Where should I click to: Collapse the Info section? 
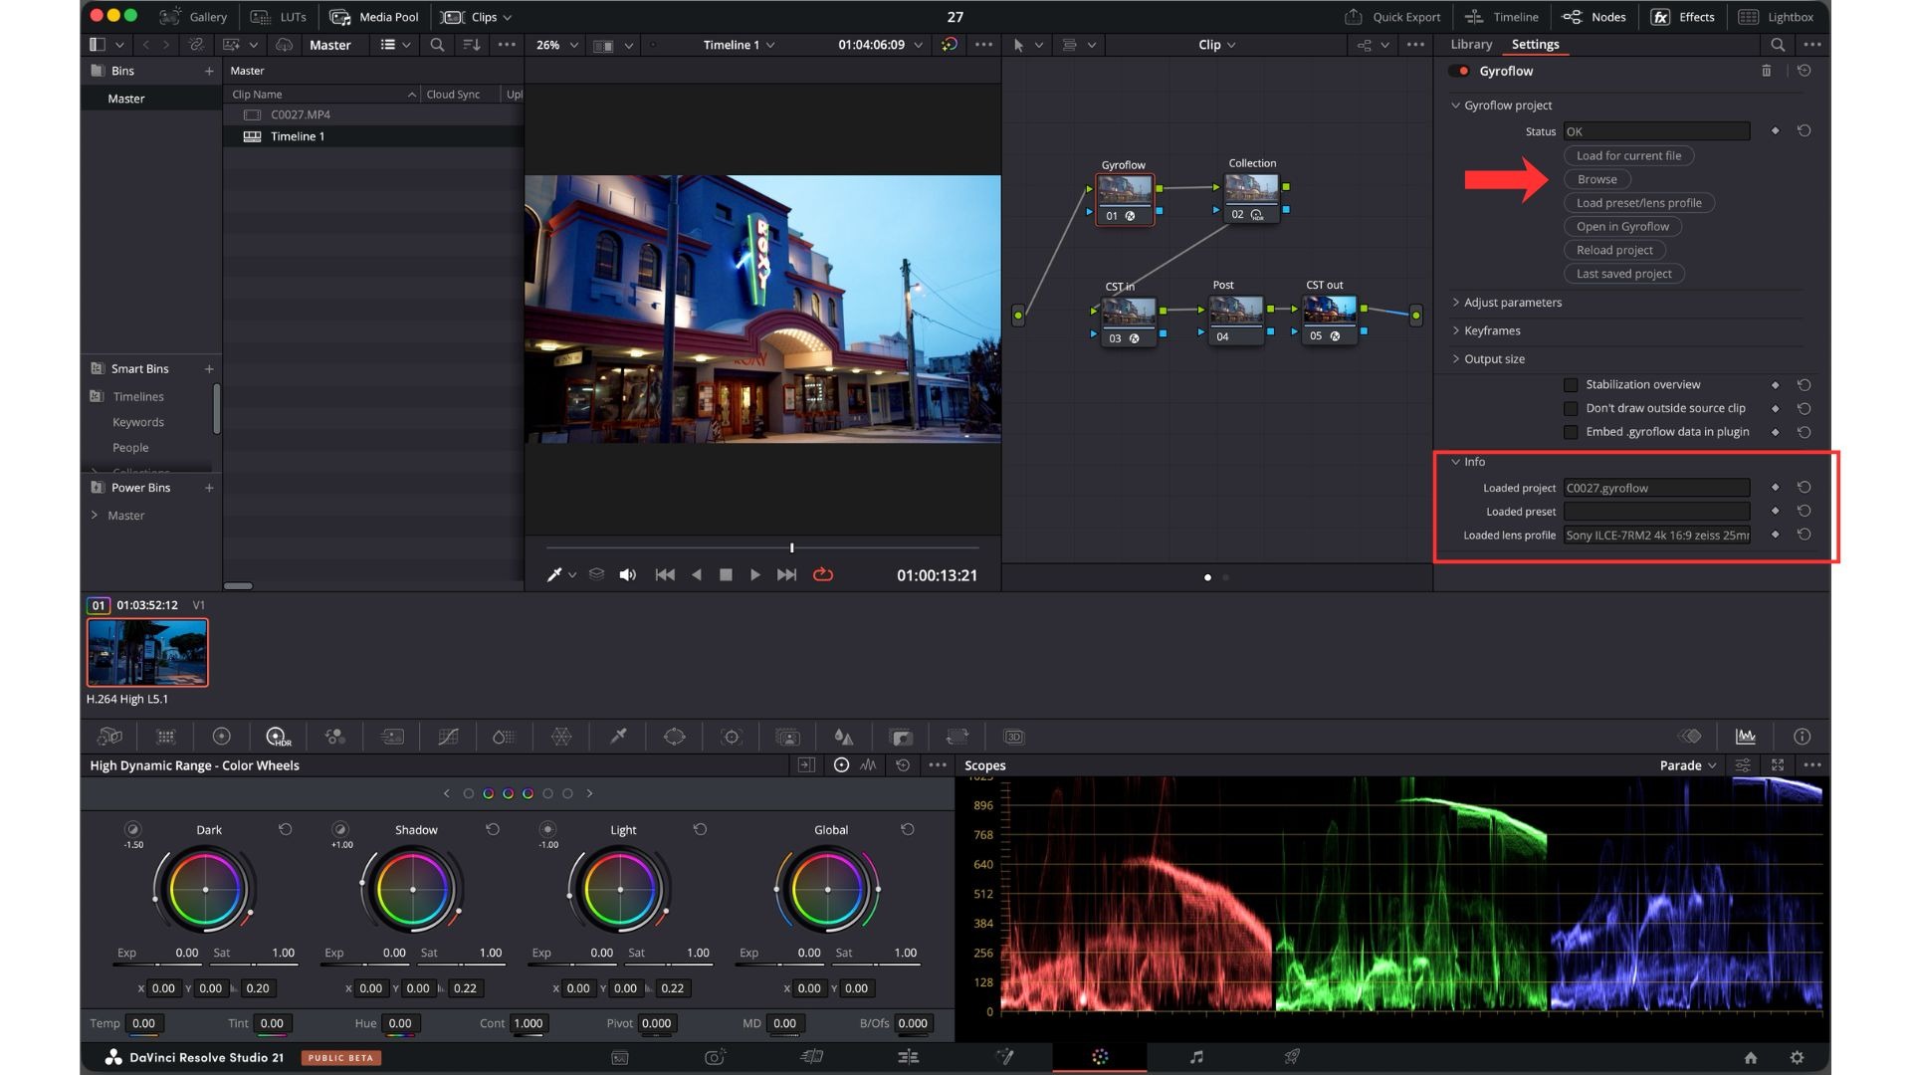(1456, 462)
